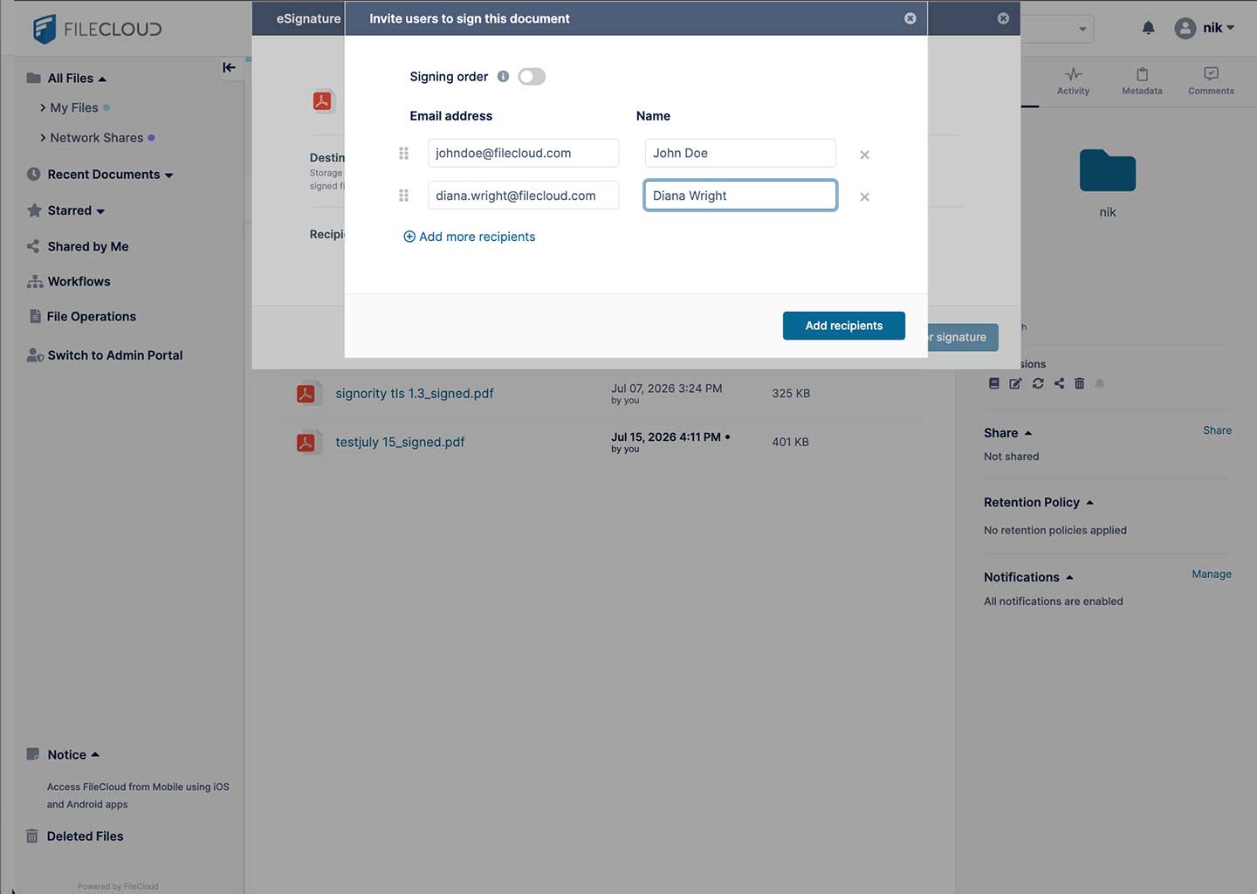Click the sync icon in permissions row
The width and height of the screenshot is (1257, 894).
(1038, 383)
